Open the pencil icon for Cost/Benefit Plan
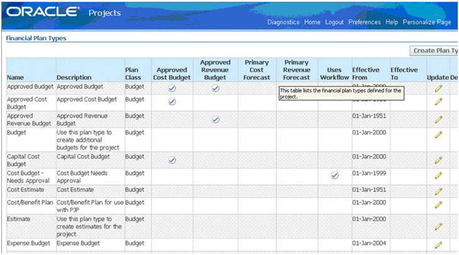The width and height of the screenshot is (459, 255). [438, 205]
